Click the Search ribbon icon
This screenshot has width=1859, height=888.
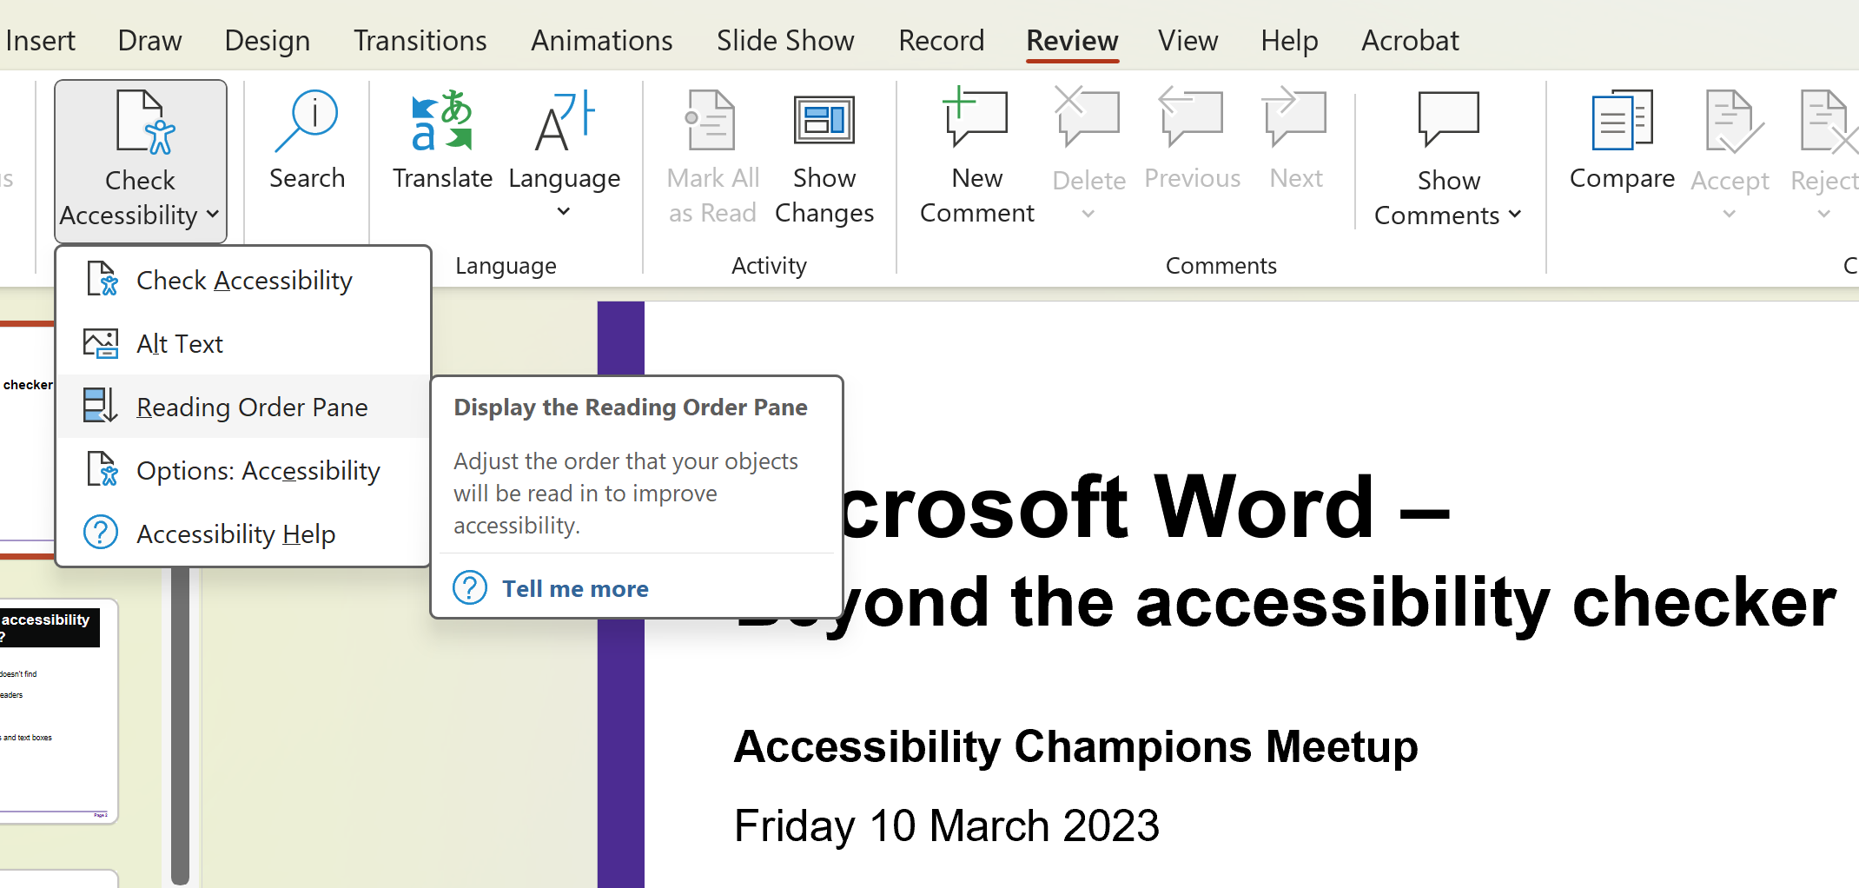tap(307, 122)
